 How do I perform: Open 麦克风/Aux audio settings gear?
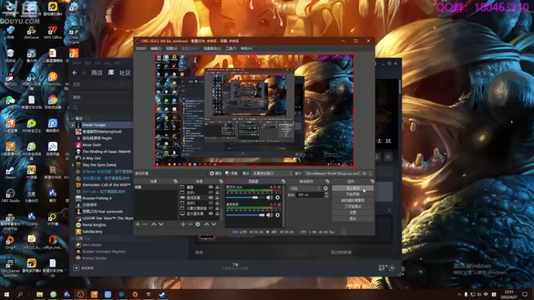click(x=278, y=197)
